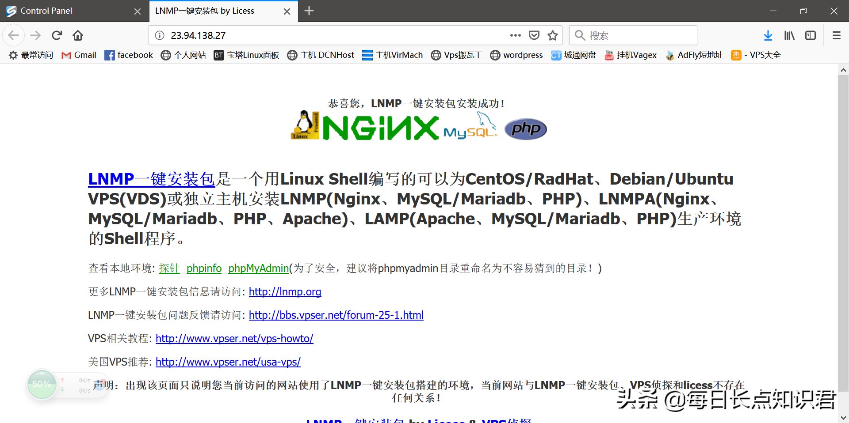Open page actions three-dots menu
Viewport: 849px width, 423px height.
pyautogui.click(x=515, y=35)
